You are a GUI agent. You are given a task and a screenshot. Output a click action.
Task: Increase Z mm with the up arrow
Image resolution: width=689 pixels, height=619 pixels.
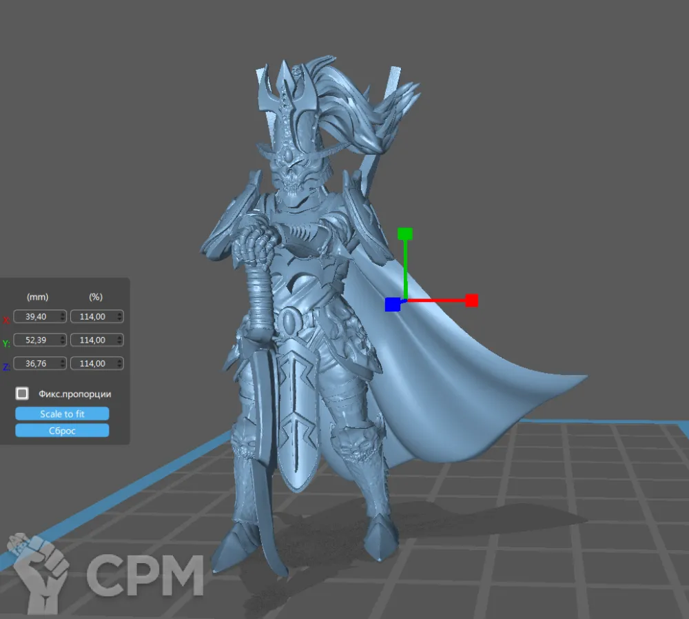pyautogui.click(x=63, y=361)
